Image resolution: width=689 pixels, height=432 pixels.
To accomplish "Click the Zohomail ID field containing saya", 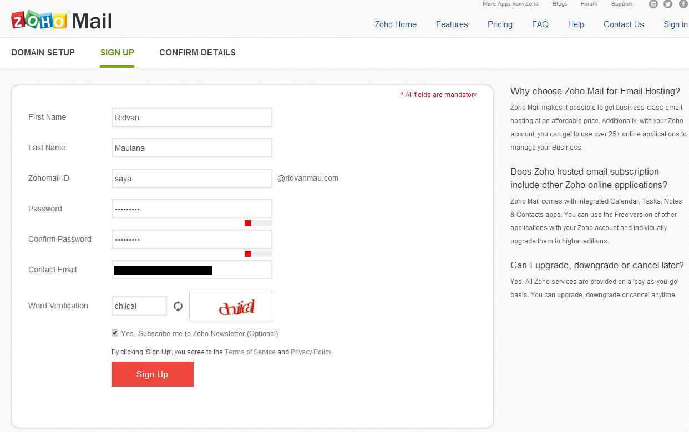I will [192, 179].
